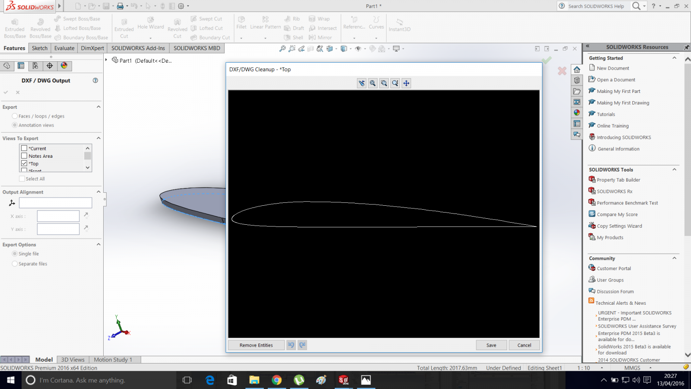Open the Motion Study 1 tab
Viewport: 691px width, 389px height.
click(113, 360)
